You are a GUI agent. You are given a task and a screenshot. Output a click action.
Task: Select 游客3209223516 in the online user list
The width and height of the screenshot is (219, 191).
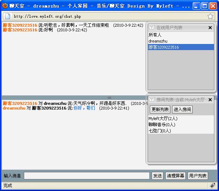[x=181, y=47]
